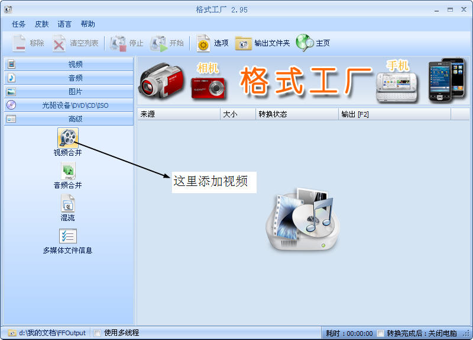The image size is (473, 340).
Task: Click the red camera under 相机
Action: tap(208, 88)
